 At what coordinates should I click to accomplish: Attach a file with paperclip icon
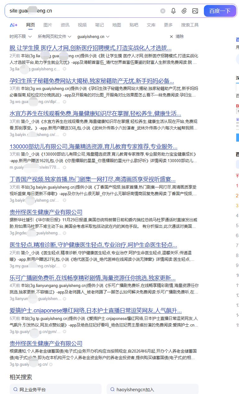point(184,11)
